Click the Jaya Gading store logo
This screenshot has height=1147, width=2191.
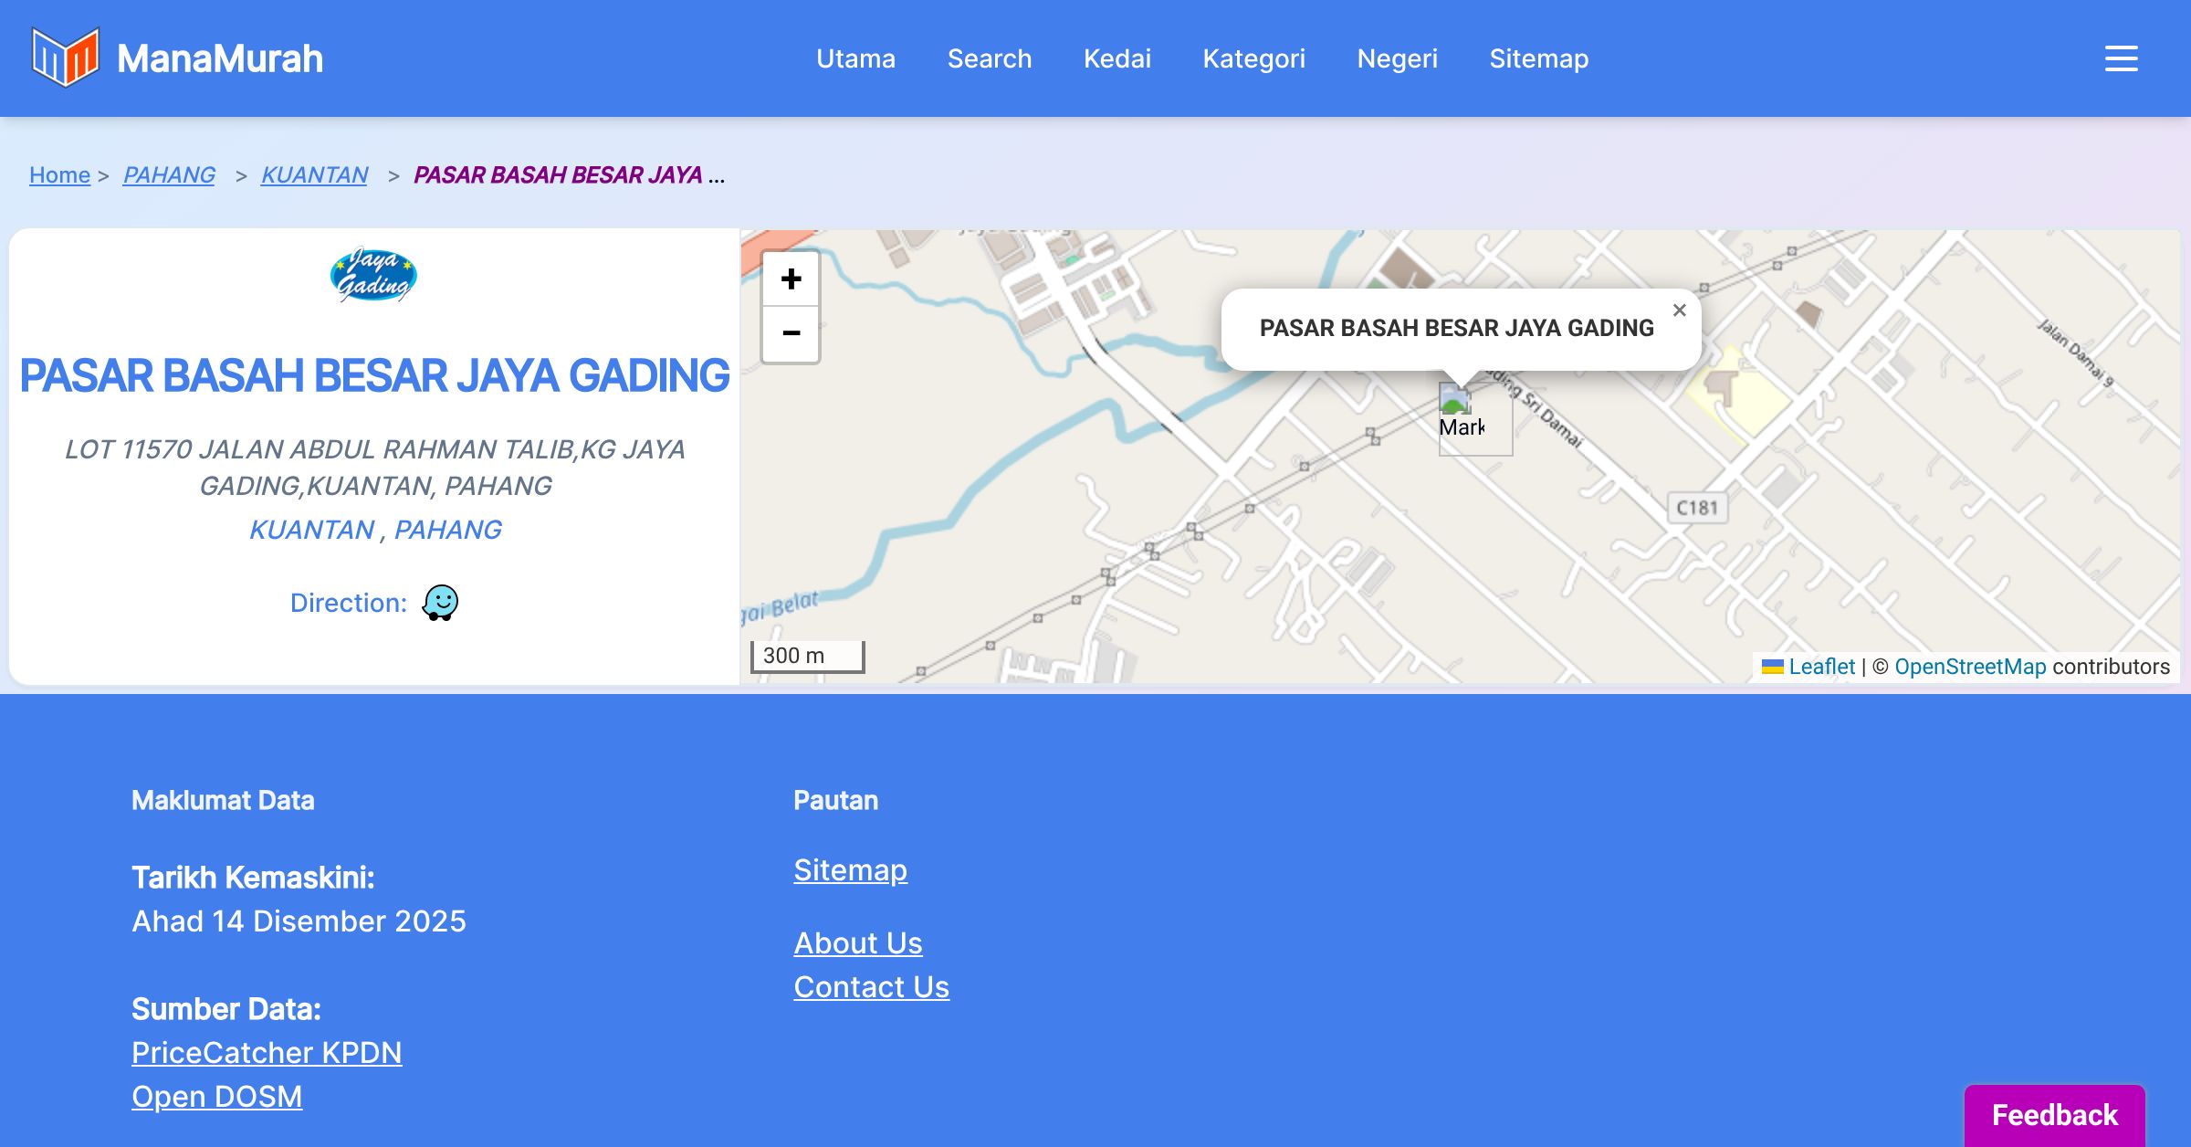pyautogui.click(x=373, y=275)
